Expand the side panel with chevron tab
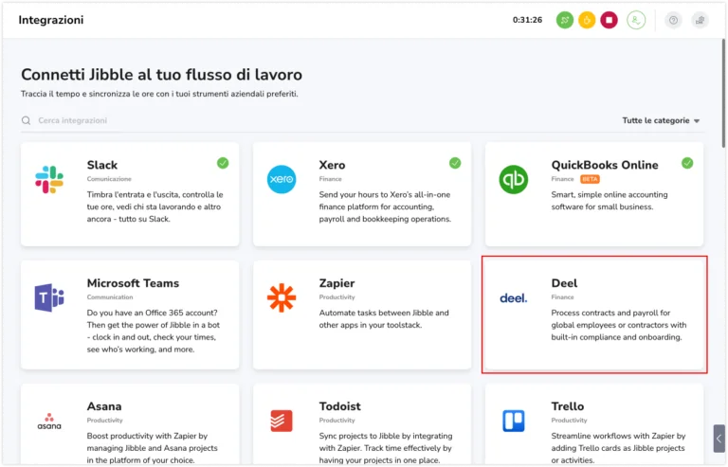The width and height of the screenshot is (728, 467). click(x=719, y=439)
